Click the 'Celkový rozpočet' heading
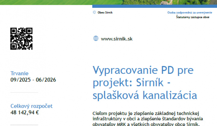This screenshot has width=217, height=126. (32, 106)
